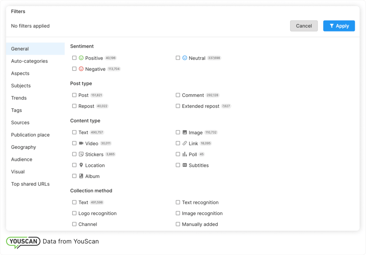Switch to the Geography section

23,147
